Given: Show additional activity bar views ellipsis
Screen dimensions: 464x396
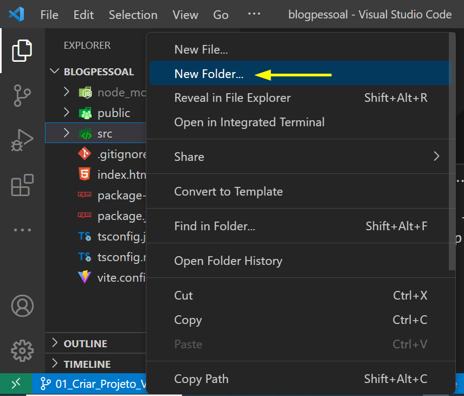Looking at the screenshot, I should pyautogui.click(x=22, y=230).
